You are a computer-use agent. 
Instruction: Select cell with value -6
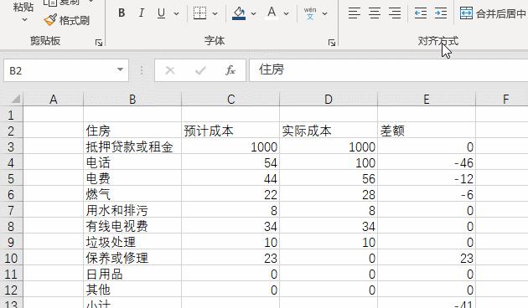427,194
